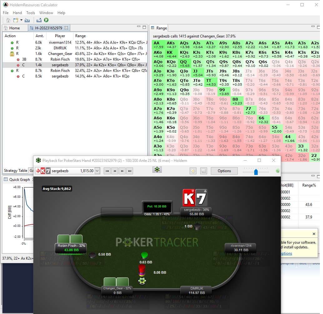Image resolution: width=323 pixels, height=314 pixels.
Task: Click the A5s cell in the range grid
Action: [277, 45]
